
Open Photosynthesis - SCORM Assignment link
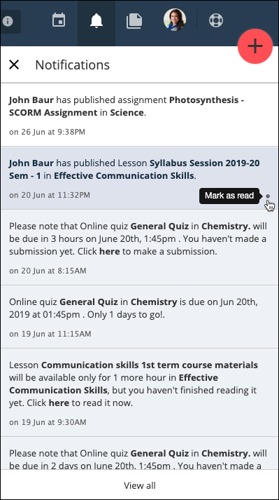[x=127, y=106]
